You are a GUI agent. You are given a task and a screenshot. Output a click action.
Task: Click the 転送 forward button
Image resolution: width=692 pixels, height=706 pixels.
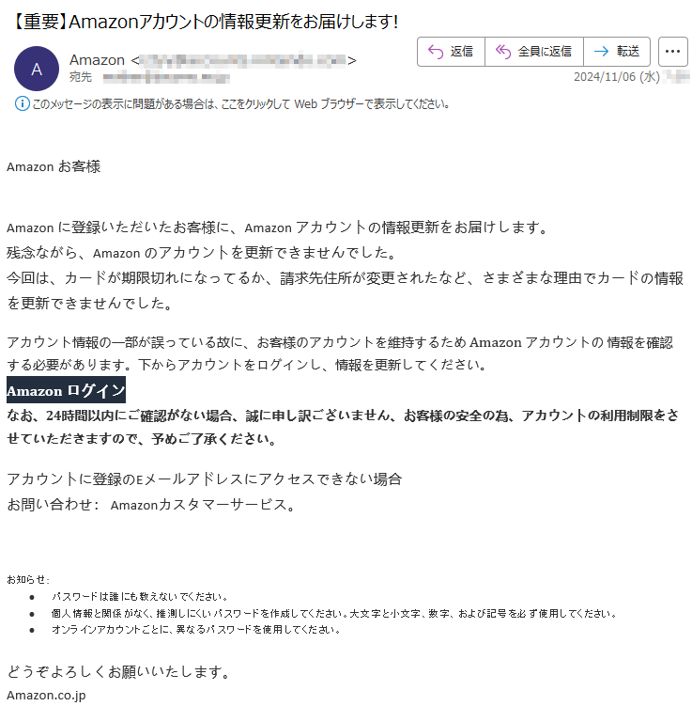pyautogui.click(x=617, y=52)
